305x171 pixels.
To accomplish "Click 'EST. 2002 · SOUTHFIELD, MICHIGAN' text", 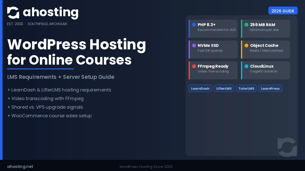I will click(37, 24).
